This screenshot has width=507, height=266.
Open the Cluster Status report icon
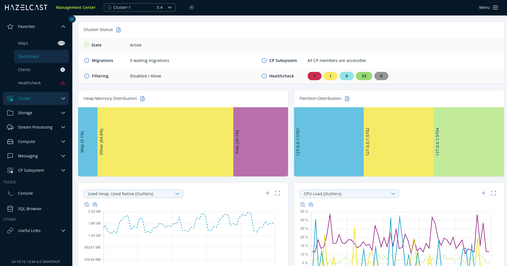pyautogui.click(x=118, y=30)
